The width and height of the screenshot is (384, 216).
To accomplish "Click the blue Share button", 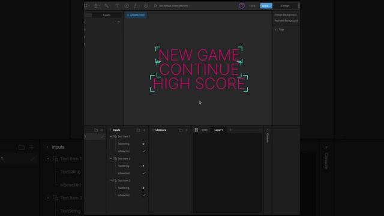I will pyautogui.click(x=266, y=5).
